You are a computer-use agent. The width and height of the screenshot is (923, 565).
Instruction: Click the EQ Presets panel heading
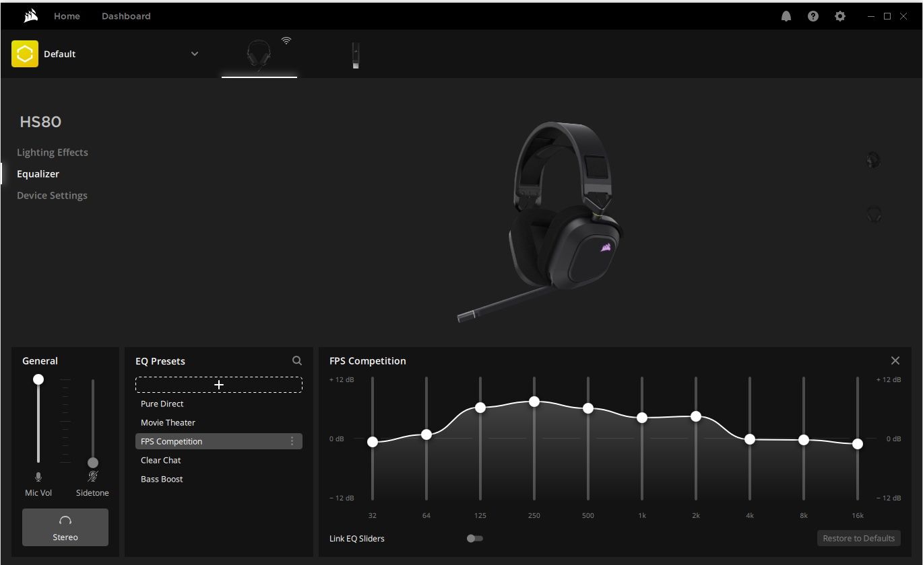point(160,361)
